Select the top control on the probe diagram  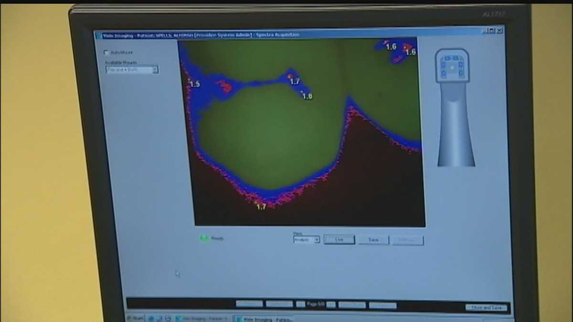(x=452, y=58)
